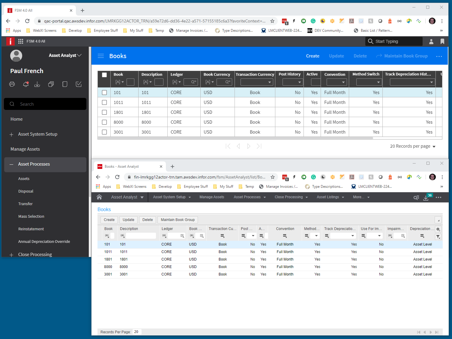The height and width of the screenshot is (339, 452).
Task: Open the Close Processing menu in lower window
Action: pos(291,197)
